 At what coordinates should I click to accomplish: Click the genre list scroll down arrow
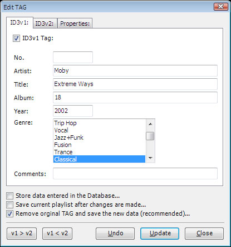tap(150, 158)
